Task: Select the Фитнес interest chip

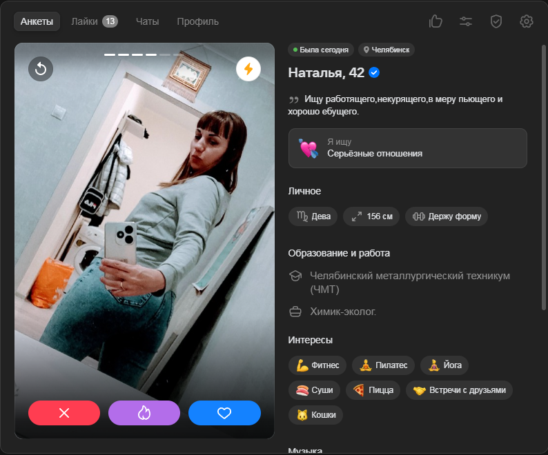Action: coord(317,365)
